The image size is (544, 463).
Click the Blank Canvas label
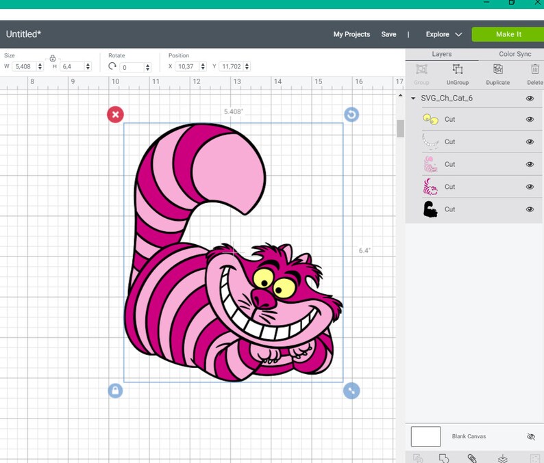[469, 436]
